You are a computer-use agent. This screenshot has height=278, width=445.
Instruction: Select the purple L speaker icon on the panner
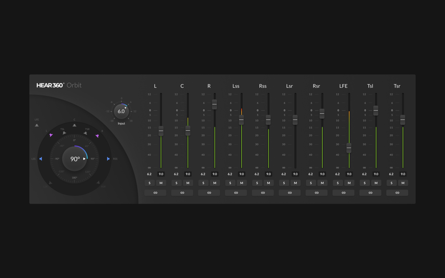(x=51, y=135)
